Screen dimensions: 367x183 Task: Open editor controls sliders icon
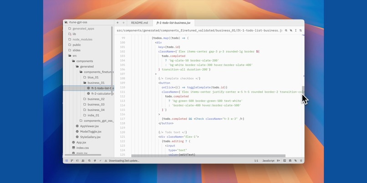coord(301,30)
